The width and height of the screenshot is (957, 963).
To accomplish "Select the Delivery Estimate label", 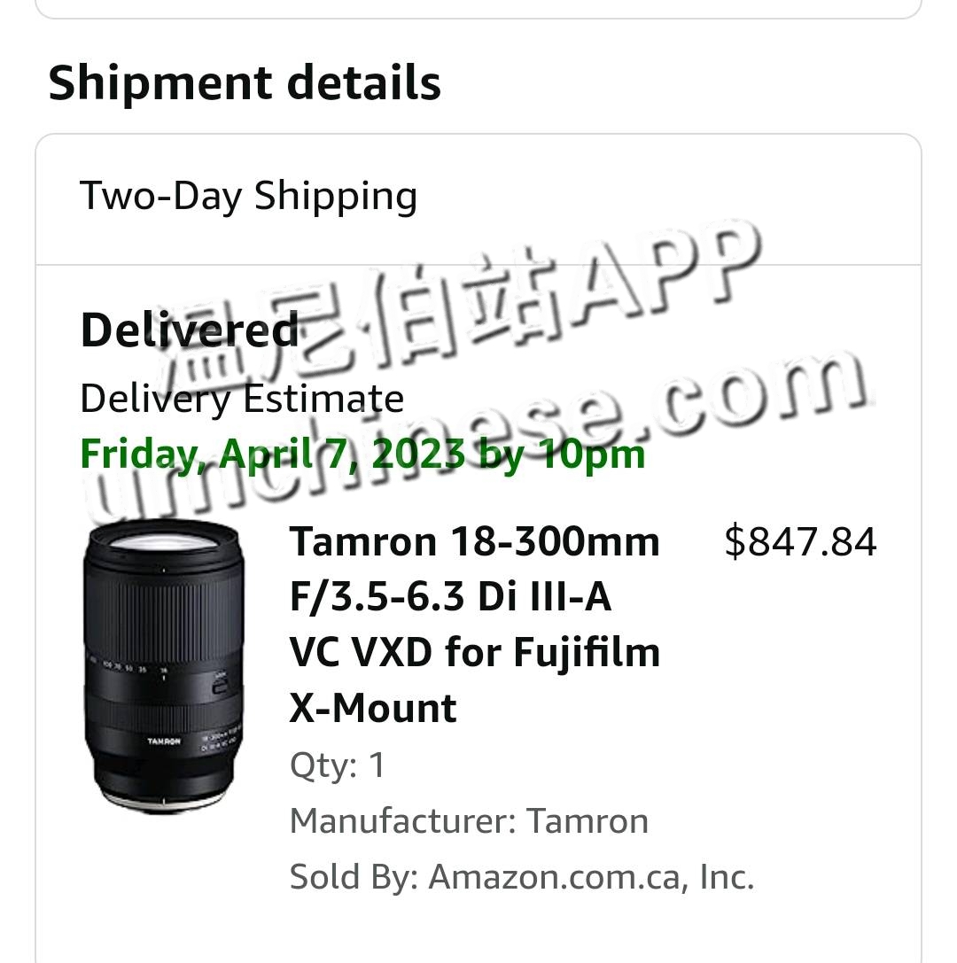I will point(242,399).
